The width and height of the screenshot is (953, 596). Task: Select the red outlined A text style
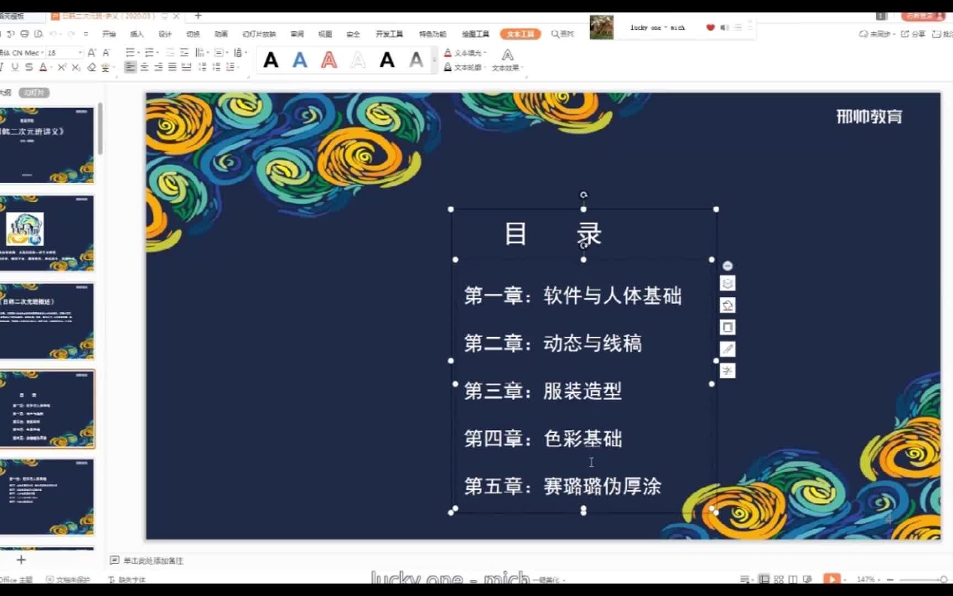[x=329, y=60]
